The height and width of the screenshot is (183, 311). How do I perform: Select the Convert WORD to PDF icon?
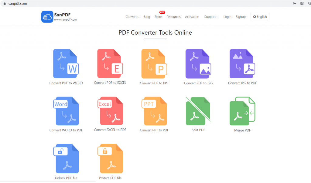pyautogui.click(x=66, y=111)
